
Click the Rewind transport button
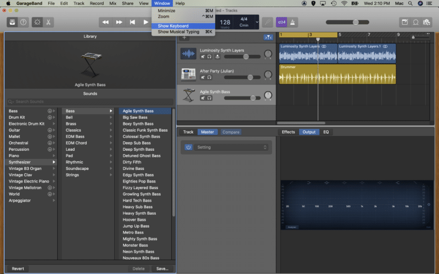coord(105,22)
